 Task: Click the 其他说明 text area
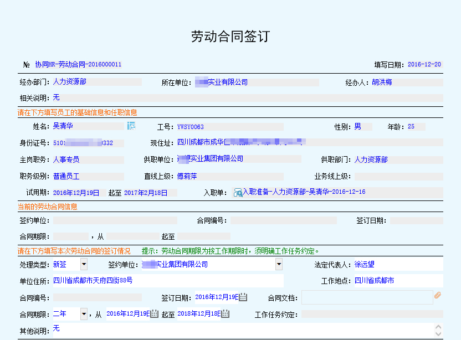click(x=243, y=330)
